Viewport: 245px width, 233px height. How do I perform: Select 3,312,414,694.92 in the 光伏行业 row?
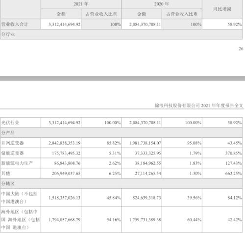pos(64,123)
